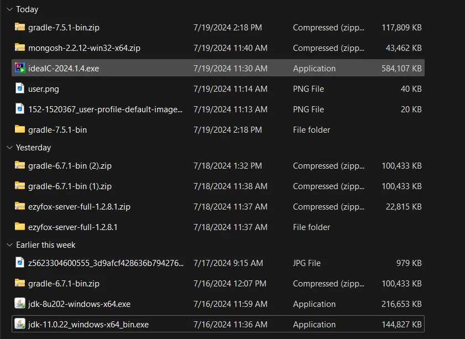Click the Java icon of jdk-8u202-windows-x64.exe
Image resolution: width=465 pixels, height=339 pixels.
[20, 304]
